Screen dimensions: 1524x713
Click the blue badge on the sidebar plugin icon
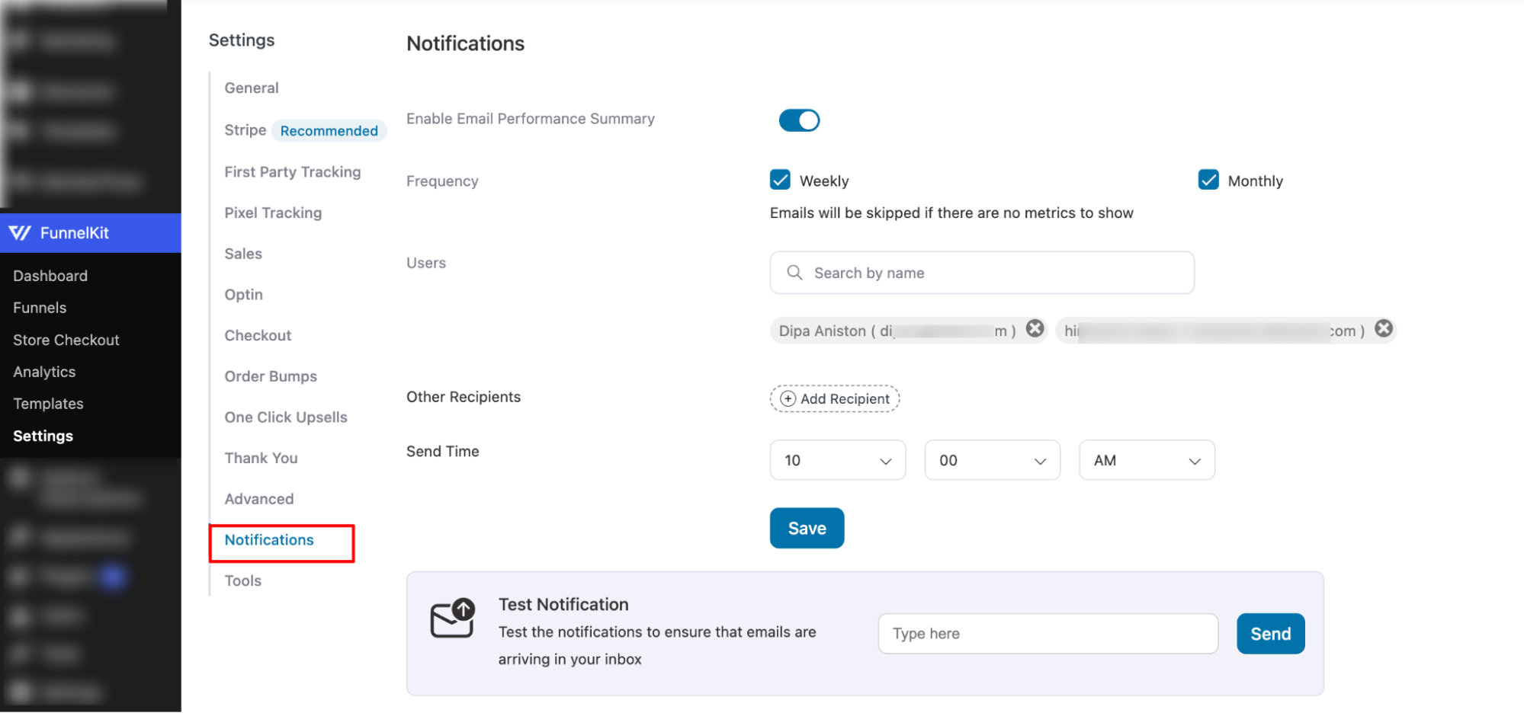click(x=111, y=577)
